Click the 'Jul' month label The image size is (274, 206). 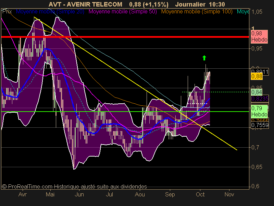click(x=109, y=194)
